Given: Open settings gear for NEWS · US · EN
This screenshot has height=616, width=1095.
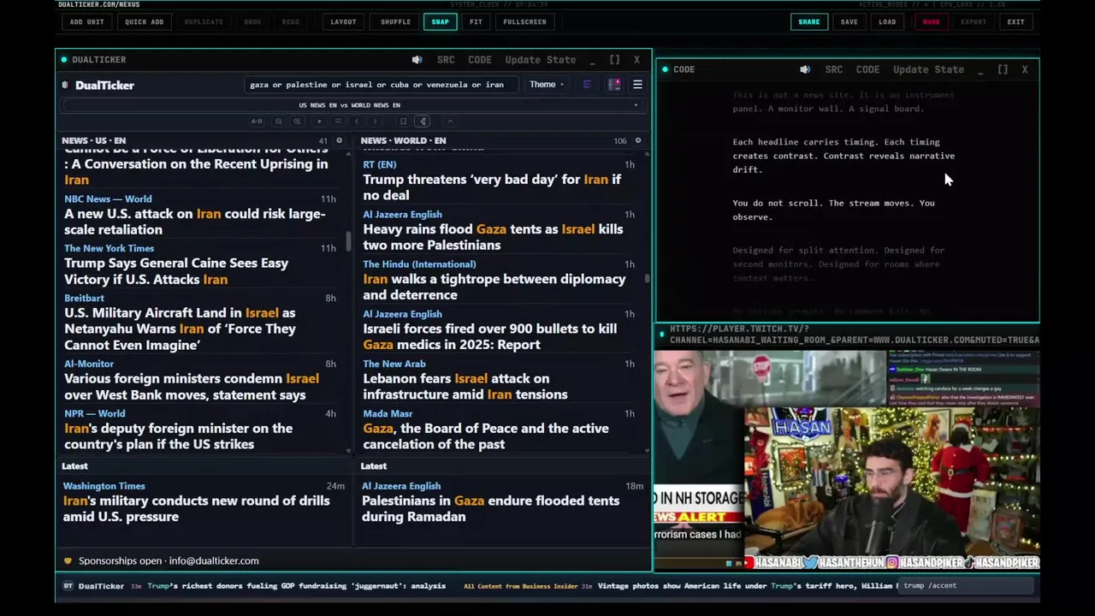Looking at the screenshot, I should (339, 140).
